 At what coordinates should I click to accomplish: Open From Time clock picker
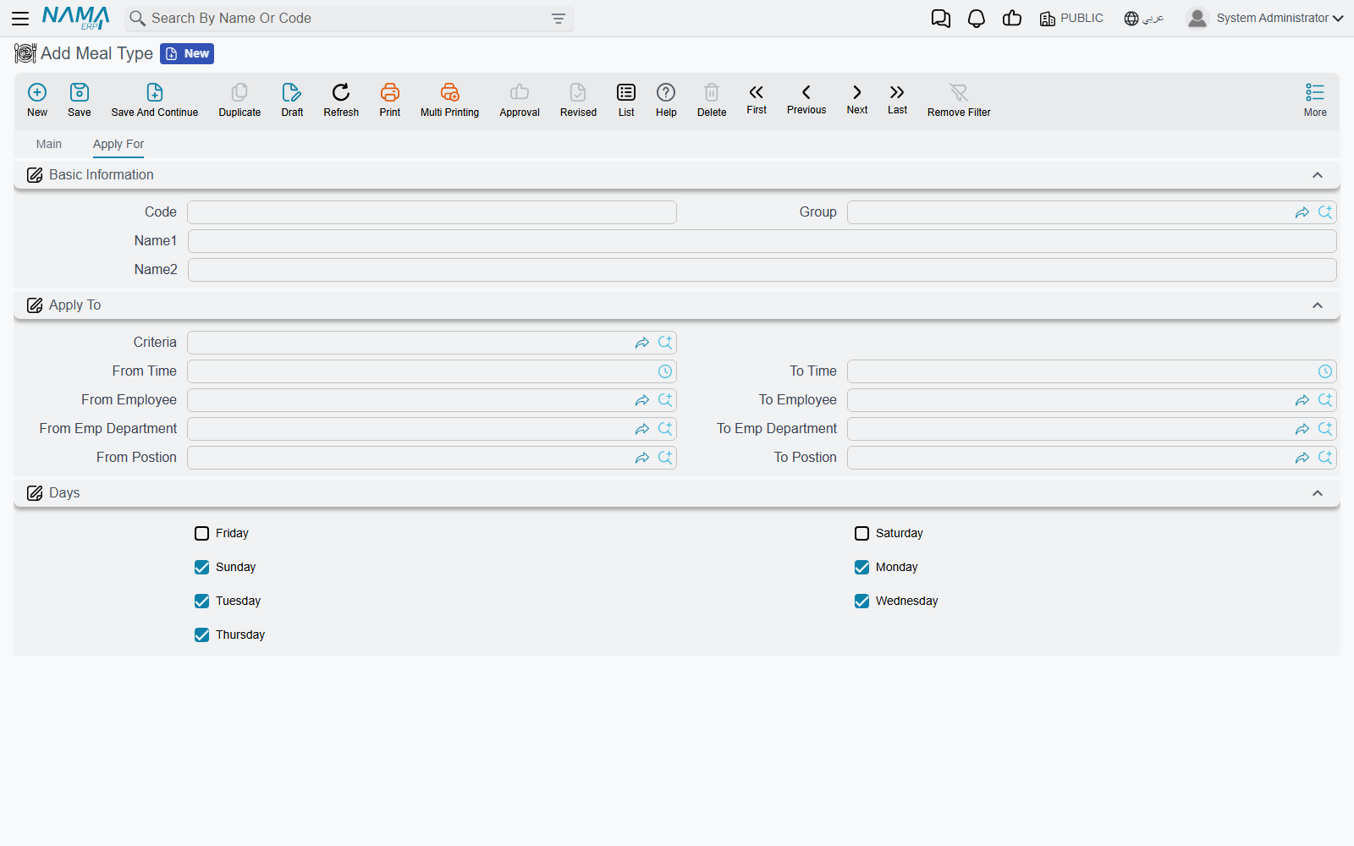click(x=665, y=371)
